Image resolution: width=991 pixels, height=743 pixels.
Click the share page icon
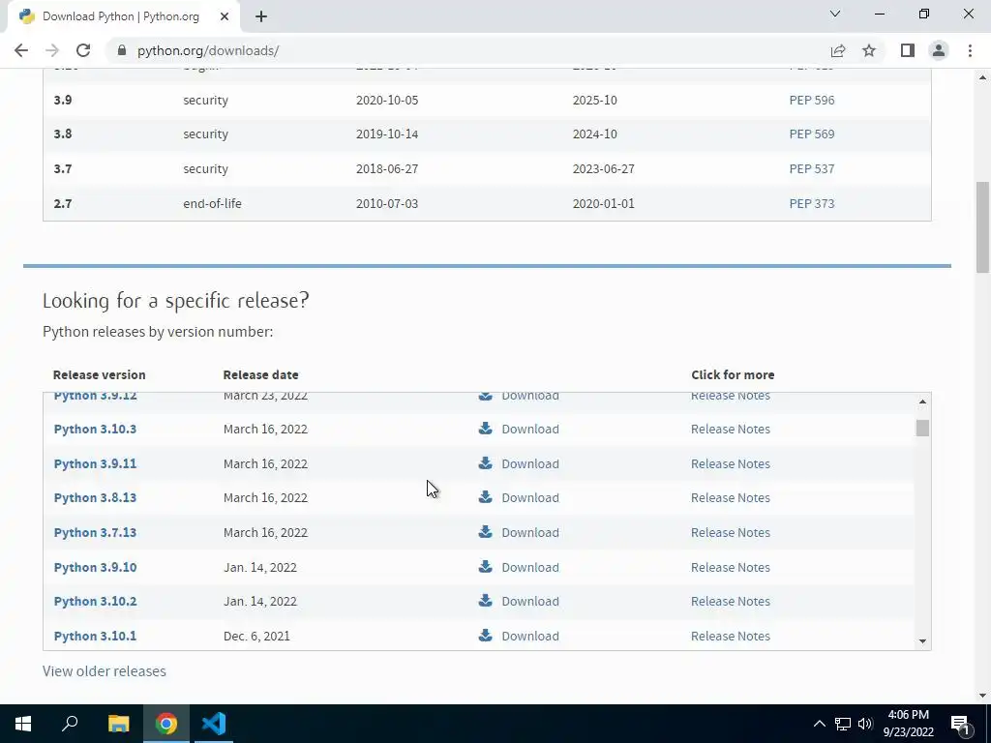pos(838,50)
